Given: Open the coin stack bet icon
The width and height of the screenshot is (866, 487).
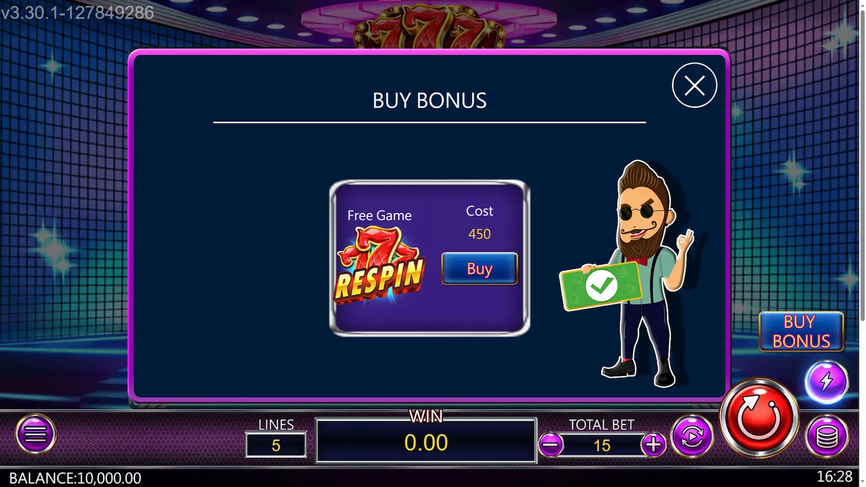Looking at the screenshot, I should pos(826,436).
